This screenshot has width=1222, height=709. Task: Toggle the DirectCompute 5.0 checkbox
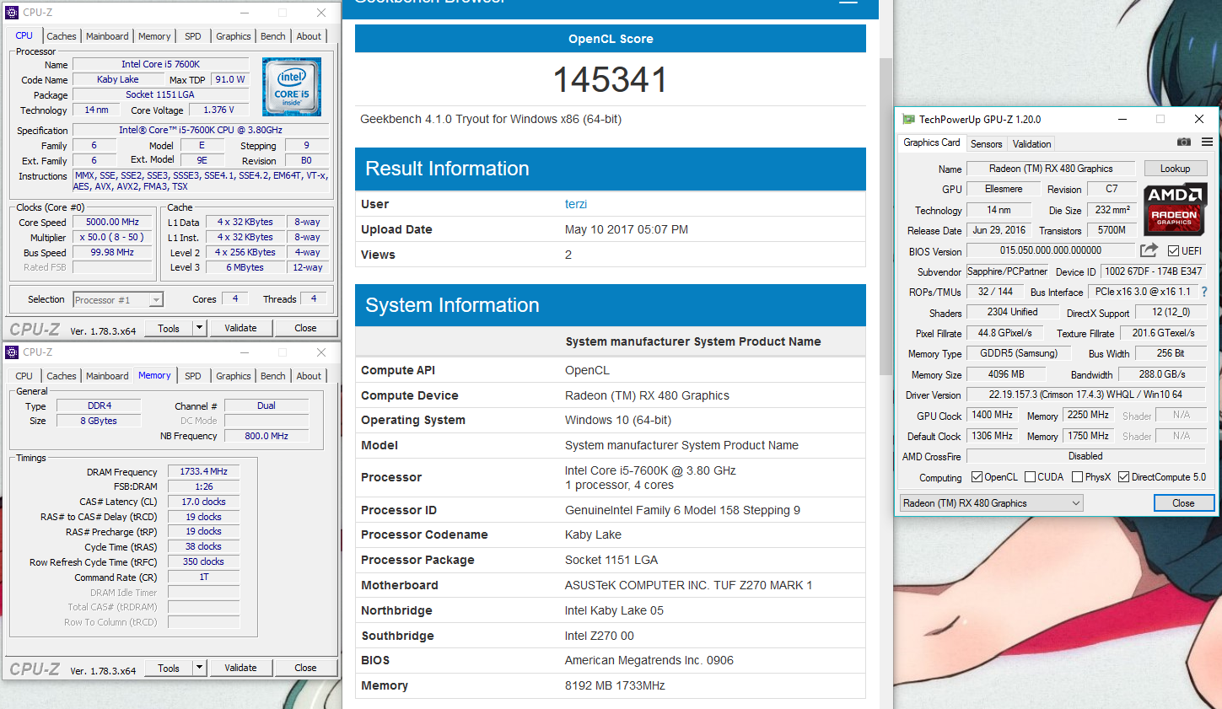coord(1123,477)
